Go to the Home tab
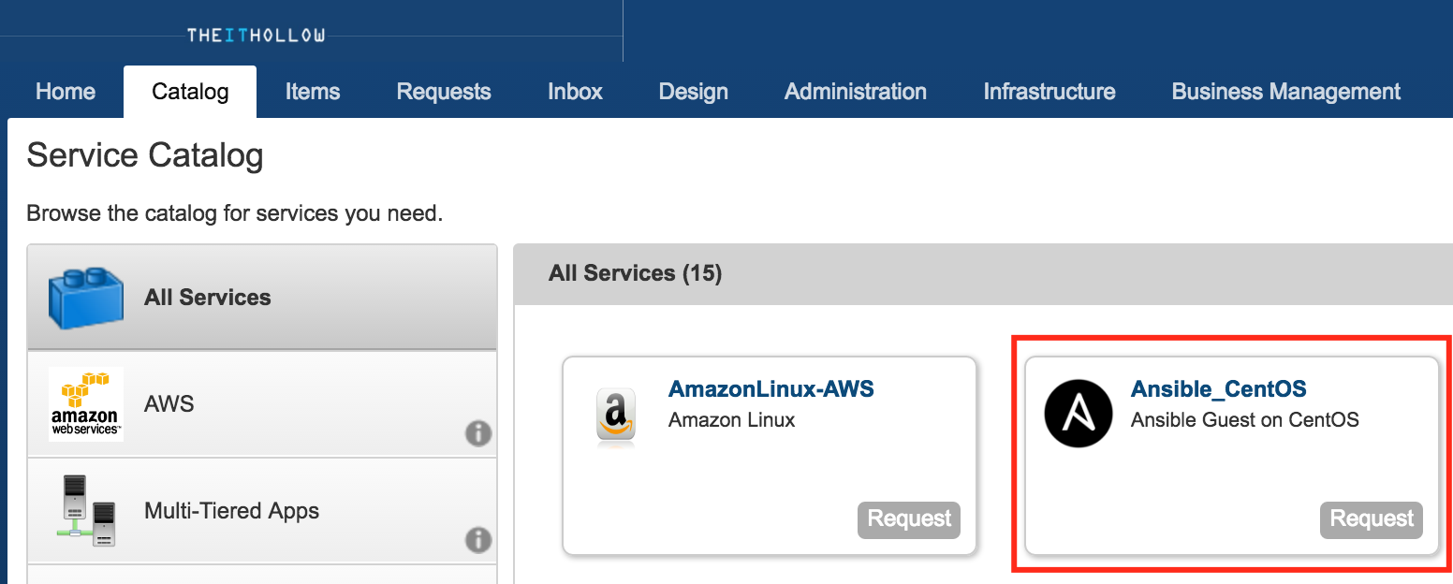Viewport: 1453px width, 584px height. point(66,92)
